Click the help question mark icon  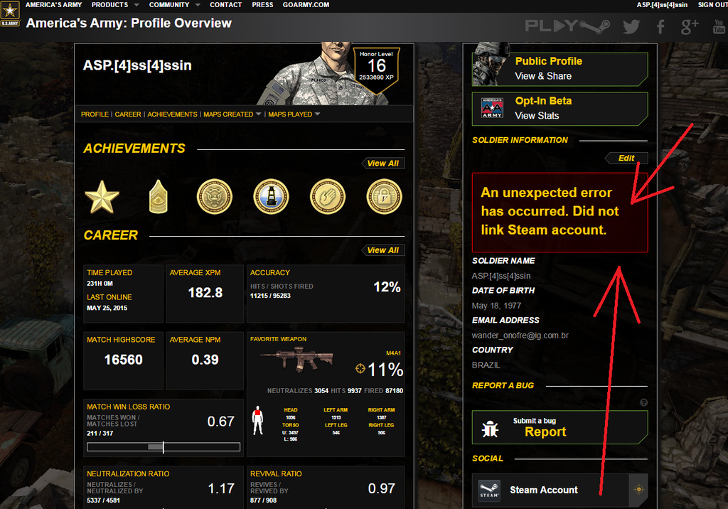point(643,402)
